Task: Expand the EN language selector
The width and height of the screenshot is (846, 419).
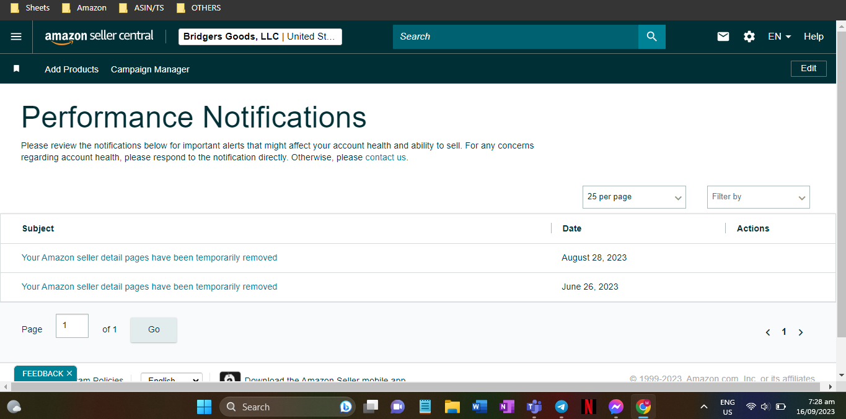Action: (x=779, y=37)
